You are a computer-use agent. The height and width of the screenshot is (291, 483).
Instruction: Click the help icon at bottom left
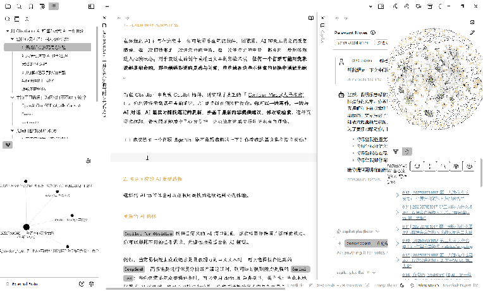tap(82, 284)
